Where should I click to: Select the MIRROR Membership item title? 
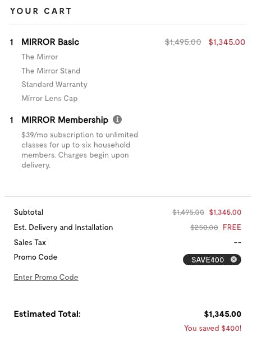(x=65, y=120)
